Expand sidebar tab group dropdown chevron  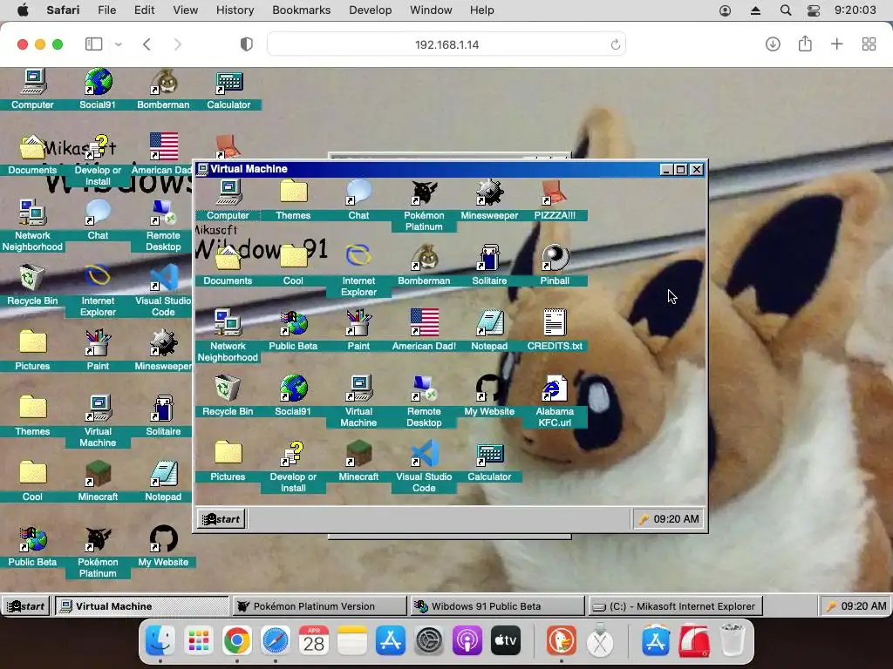(x=119, y=44)
